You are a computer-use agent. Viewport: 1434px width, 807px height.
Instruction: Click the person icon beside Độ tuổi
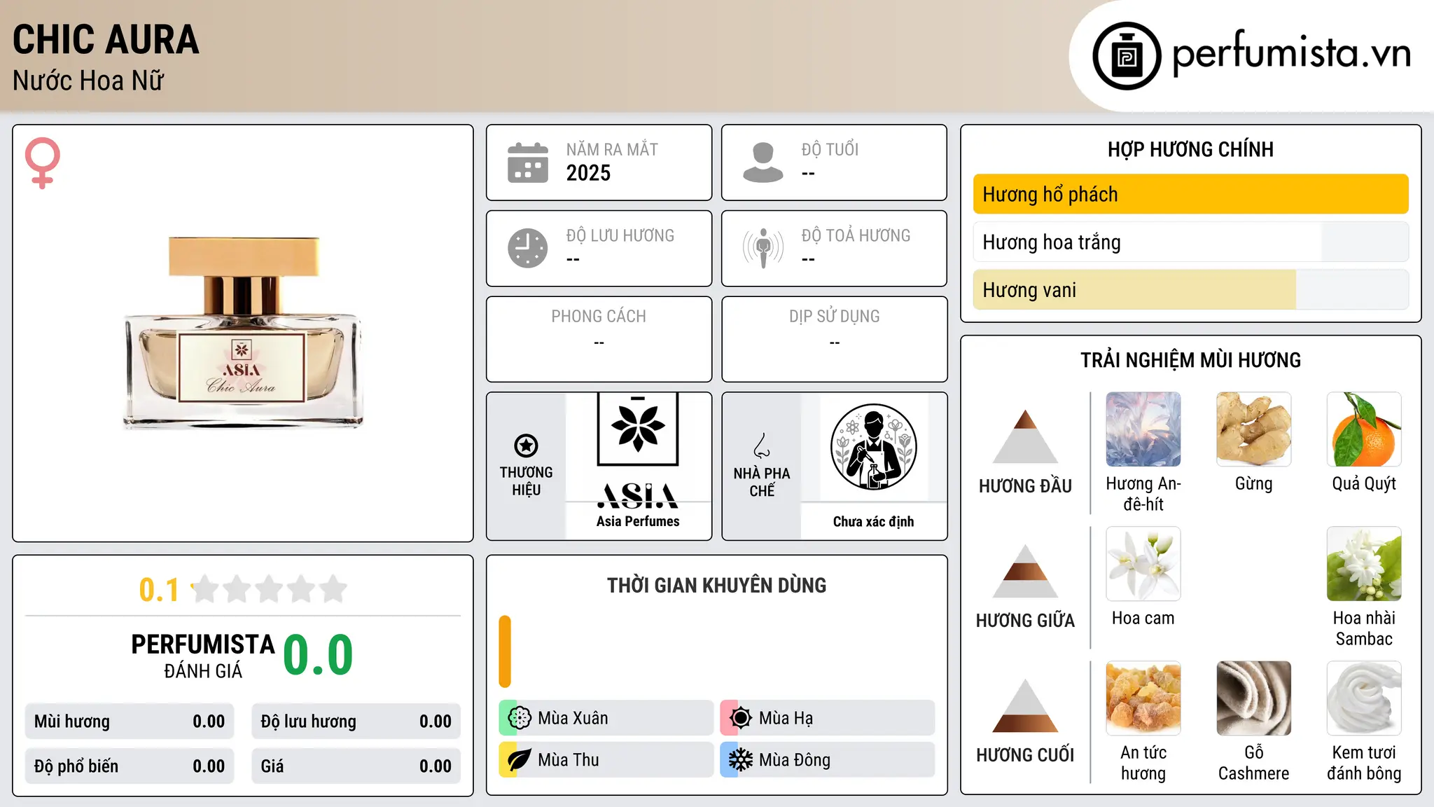(763, 163)
